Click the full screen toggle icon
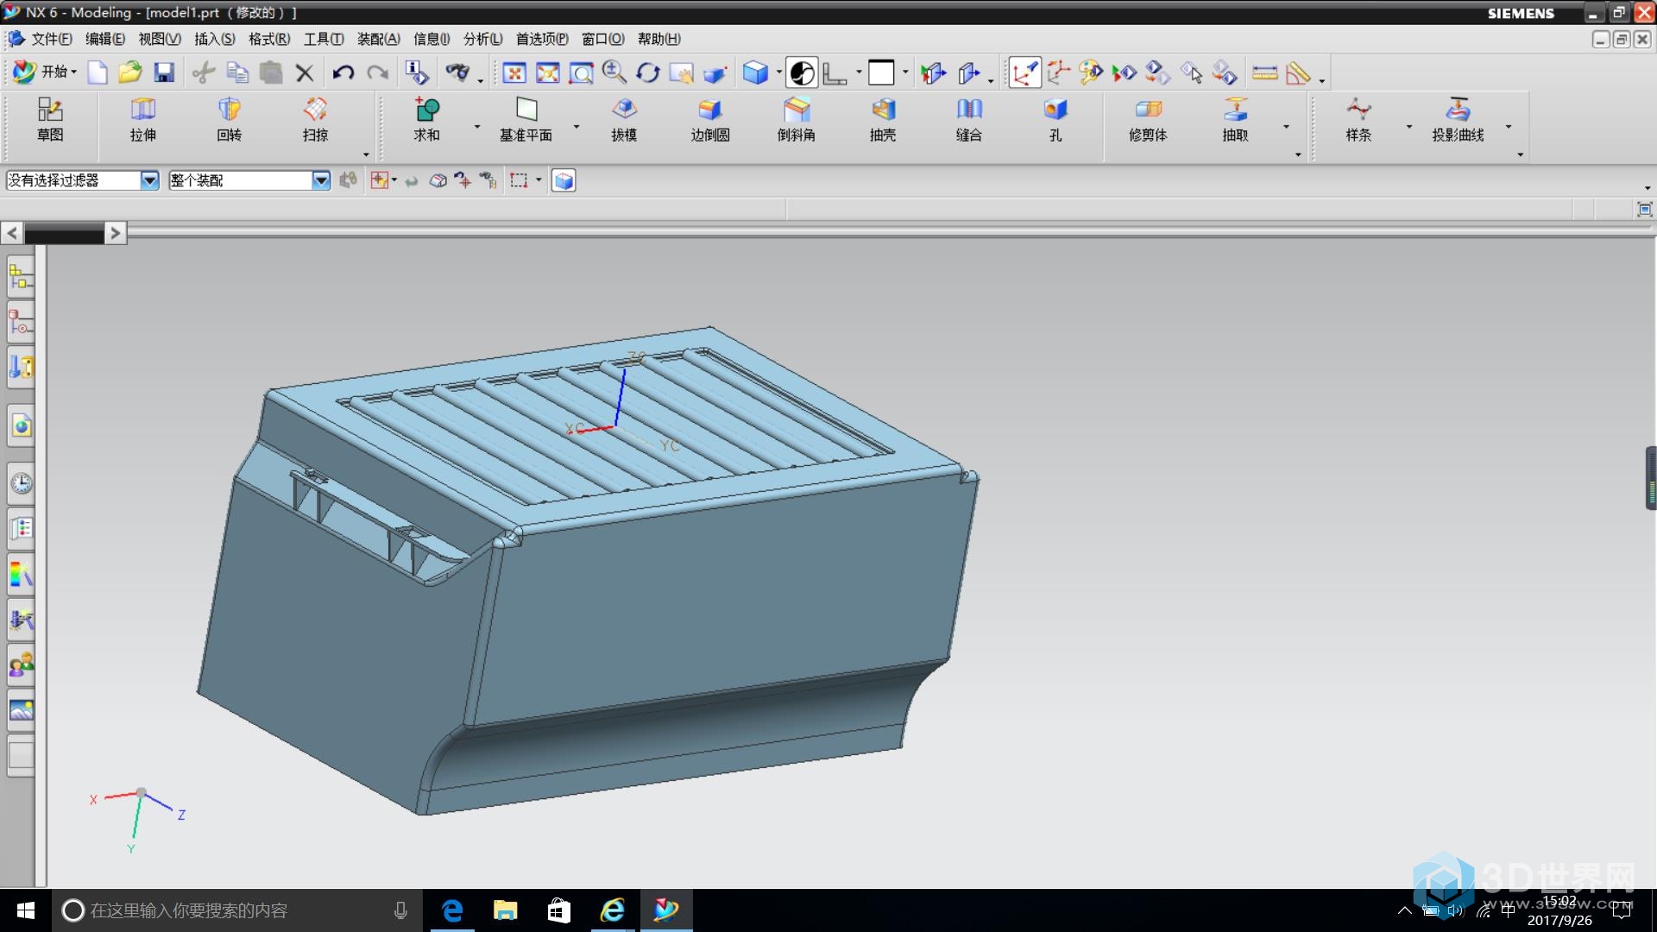Screen dimensions: 1657x932 (1645, 209)
